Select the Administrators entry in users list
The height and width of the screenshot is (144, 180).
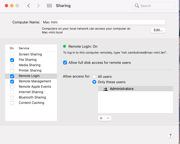pyautogui.click(x=135, y=89)
